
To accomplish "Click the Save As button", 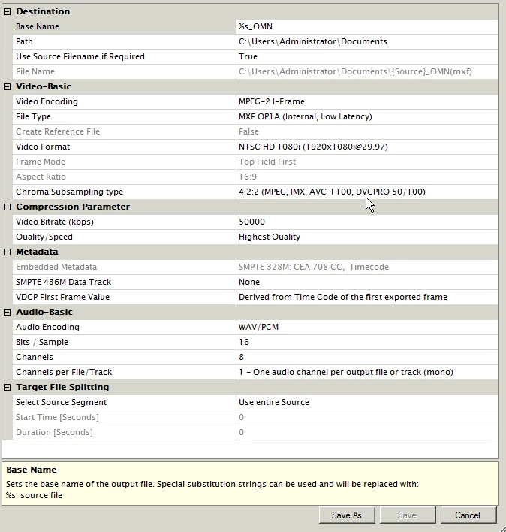I will pos(347,515).
